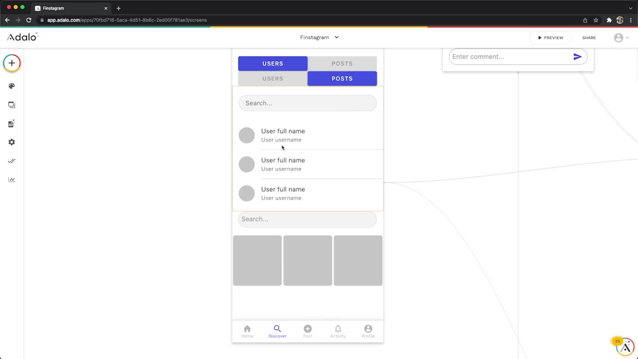Image resolution: width=638 pixels, height=359 pixels.
Task: Open the Branding palette icon
Action: (12, 86)
